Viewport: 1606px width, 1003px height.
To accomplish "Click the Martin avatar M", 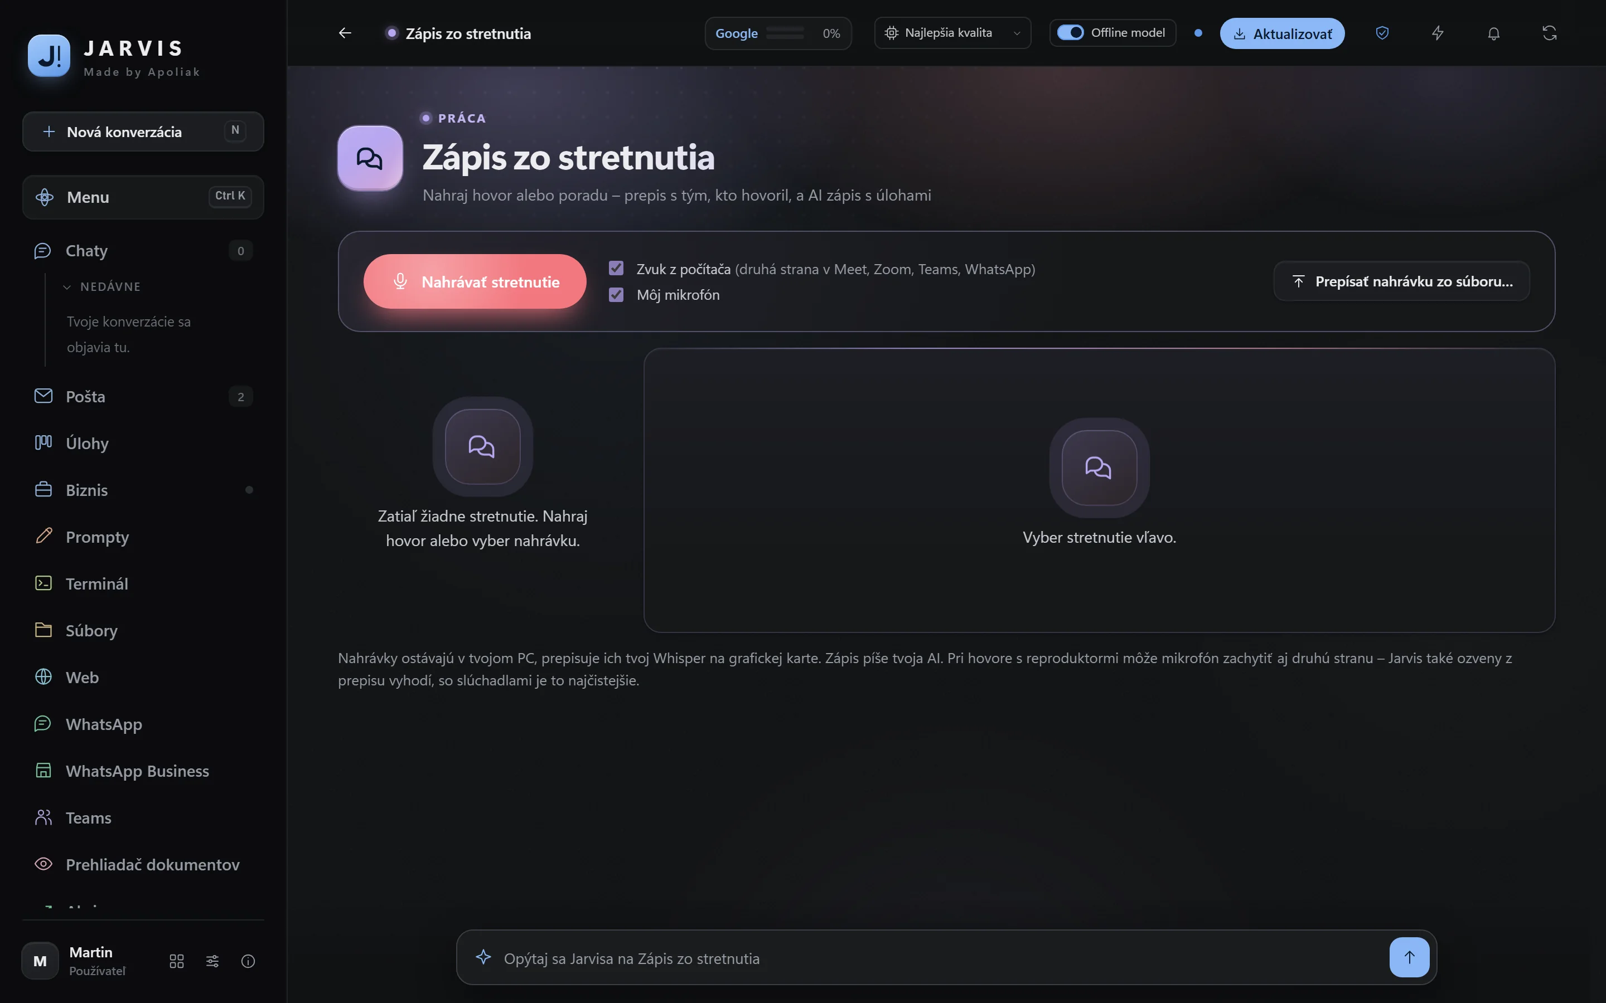I will point(40,961).
